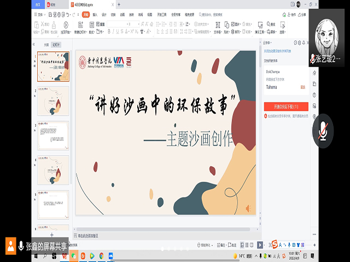Open the font size dropdown
350x262 pixels.
138,24
